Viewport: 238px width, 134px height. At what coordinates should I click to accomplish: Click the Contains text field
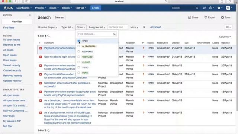coord(118,27)
